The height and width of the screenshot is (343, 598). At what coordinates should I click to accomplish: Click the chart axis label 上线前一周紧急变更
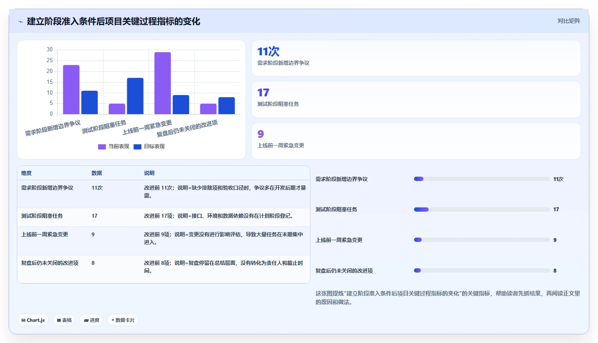[x=147, y=127]
